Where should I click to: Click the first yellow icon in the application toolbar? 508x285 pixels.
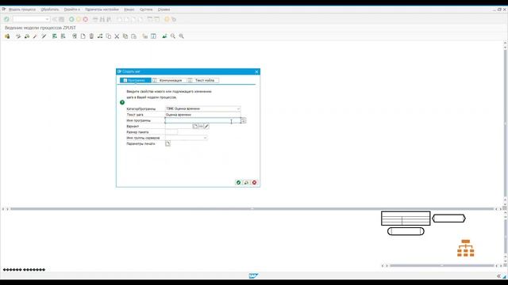tap(7, 36)
